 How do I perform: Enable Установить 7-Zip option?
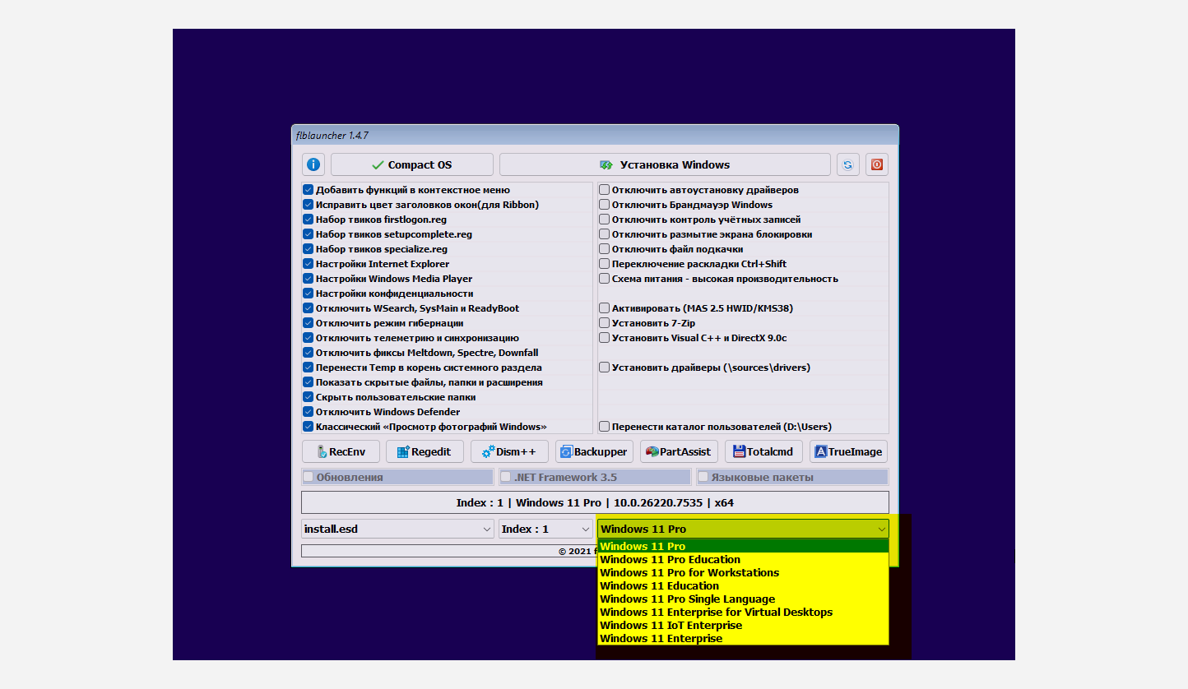point(605,323)
